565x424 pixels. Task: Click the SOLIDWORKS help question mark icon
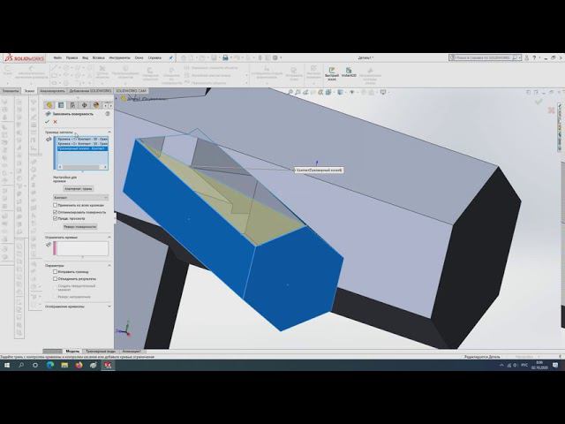tap(534, 57)
